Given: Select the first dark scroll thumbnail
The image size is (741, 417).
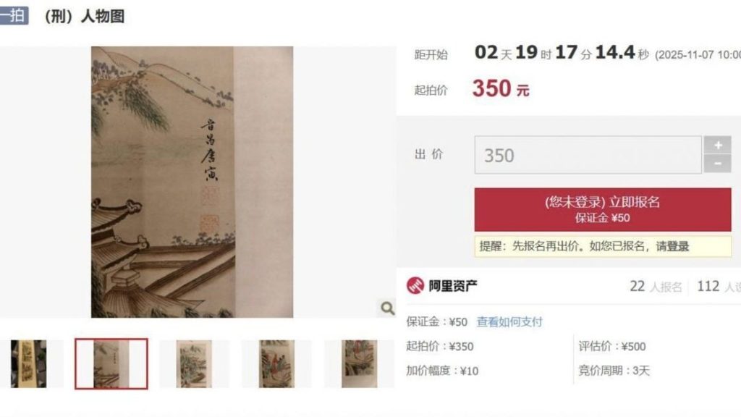Looking at the screenshot, I should point(29,363).
